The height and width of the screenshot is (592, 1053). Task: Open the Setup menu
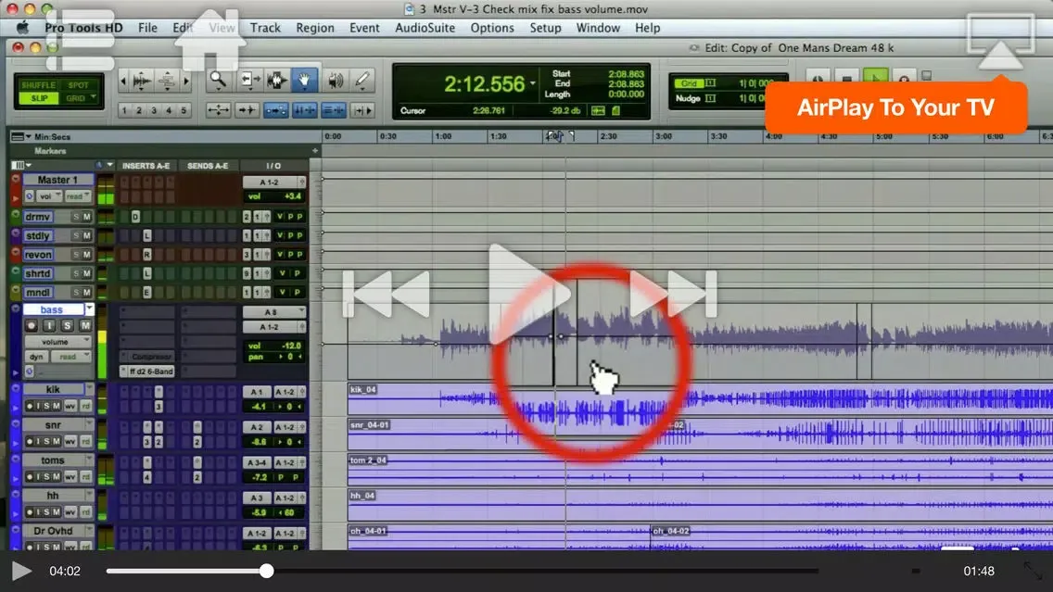[x=545, y=28]
